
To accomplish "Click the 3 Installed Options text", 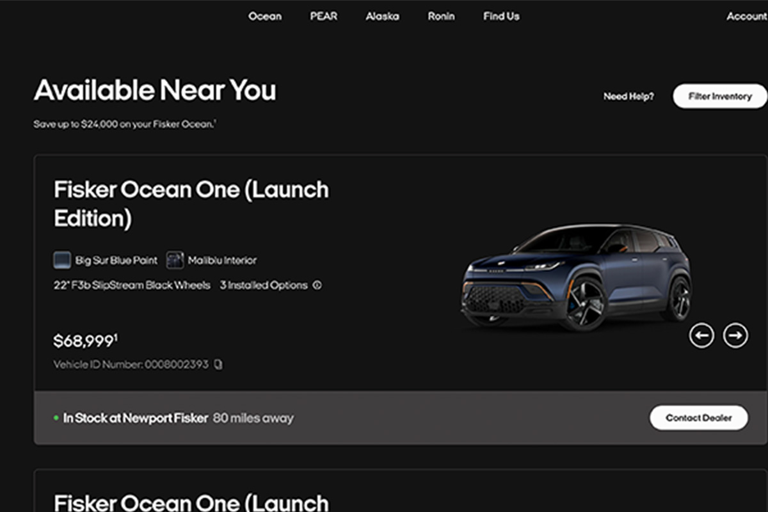I will 264,285.
